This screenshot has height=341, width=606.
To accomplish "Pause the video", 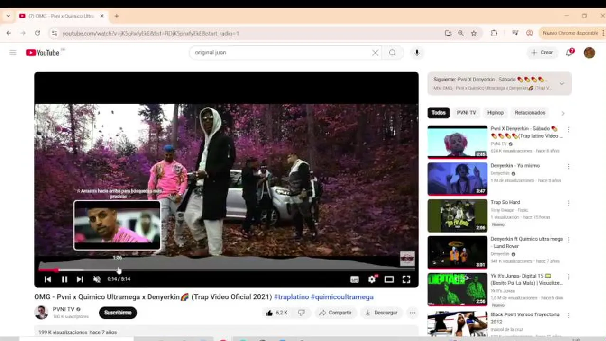I will point(64,279).
